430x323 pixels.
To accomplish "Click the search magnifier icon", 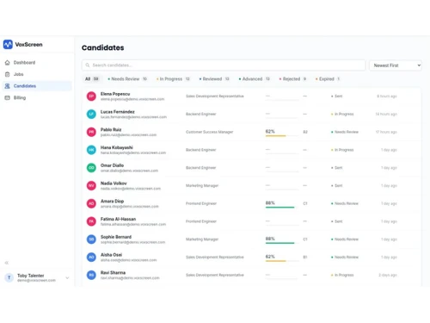I will [88, 65].
